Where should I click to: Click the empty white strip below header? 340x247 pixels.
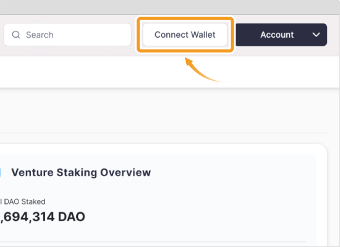87,72
